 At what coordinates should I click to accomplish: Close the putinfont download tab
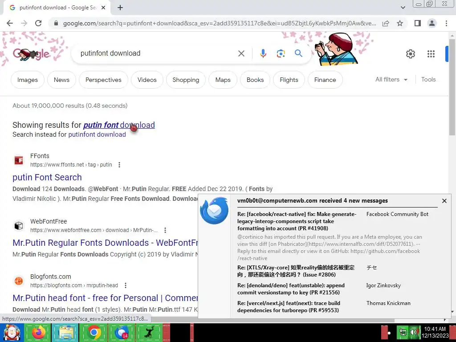[x=103, y=8]
